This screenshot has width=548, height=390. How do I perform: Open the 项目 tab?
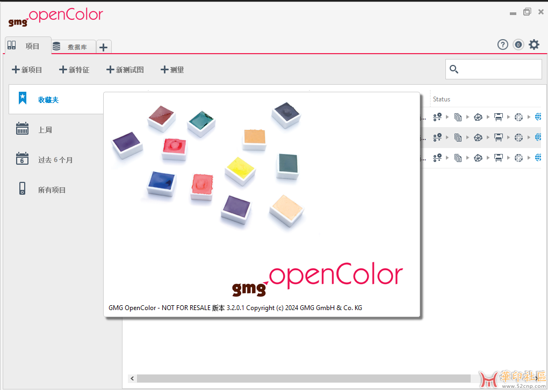pyautogui.click(x=28, y=46)
